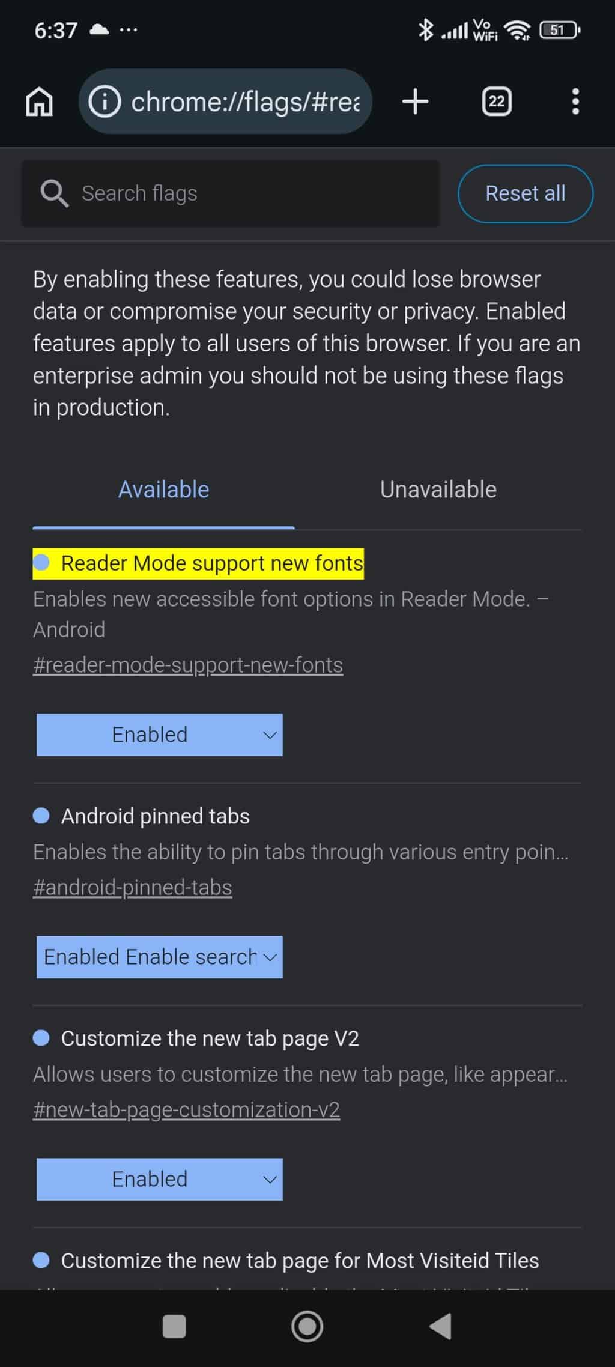
Task: Tap the Chrome home icon
Action: [39, 102]
